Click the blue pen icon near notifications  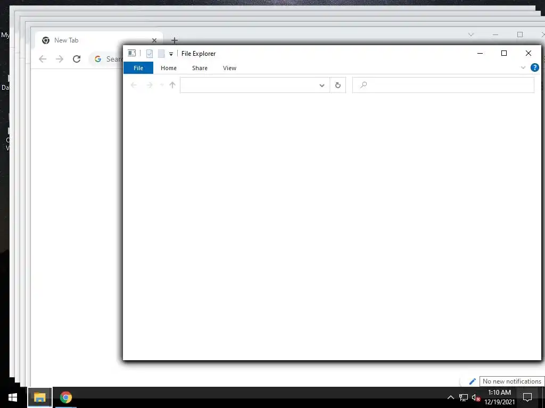473,381
